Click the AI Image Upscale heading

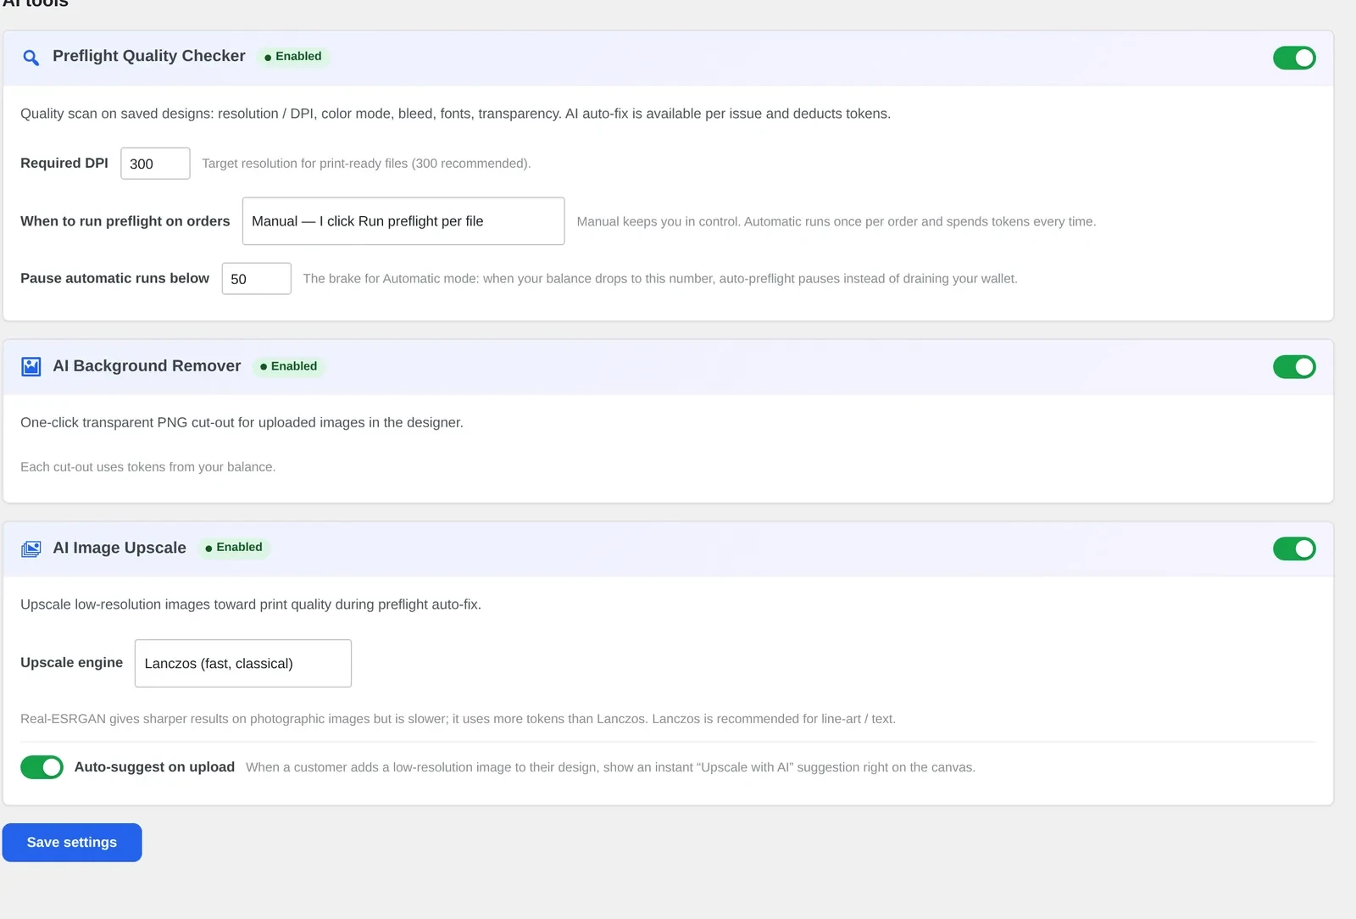pos(119,548)
